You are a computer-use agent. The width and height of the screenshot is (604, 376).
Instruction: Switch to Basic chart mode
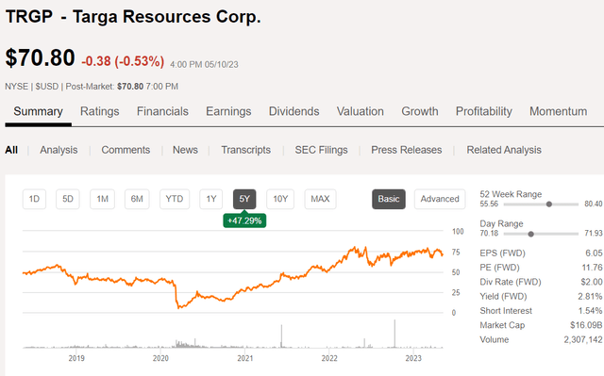pos(389,199)
